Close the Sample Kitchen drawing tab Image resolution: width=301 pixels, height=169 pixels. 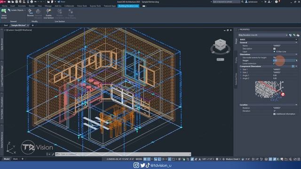tap(28, 25)
